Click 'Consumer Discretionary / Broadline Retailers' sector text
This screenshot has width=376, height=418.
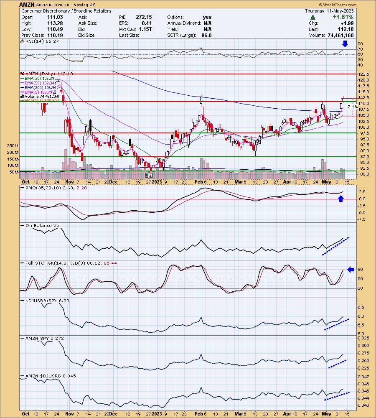click(66, 11)
